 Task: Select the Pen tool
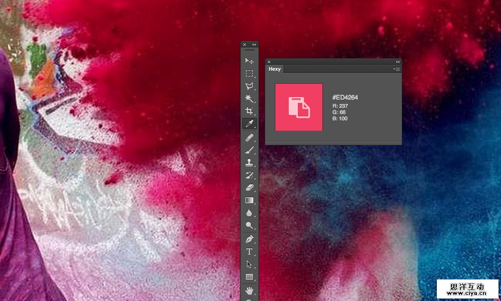click(249, 239)
